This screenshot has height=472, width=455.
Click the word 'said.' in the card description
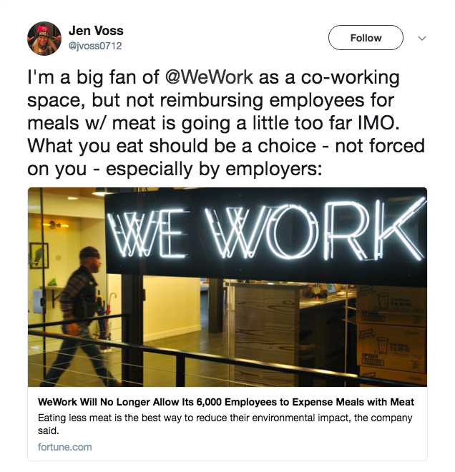pos(48,431)
